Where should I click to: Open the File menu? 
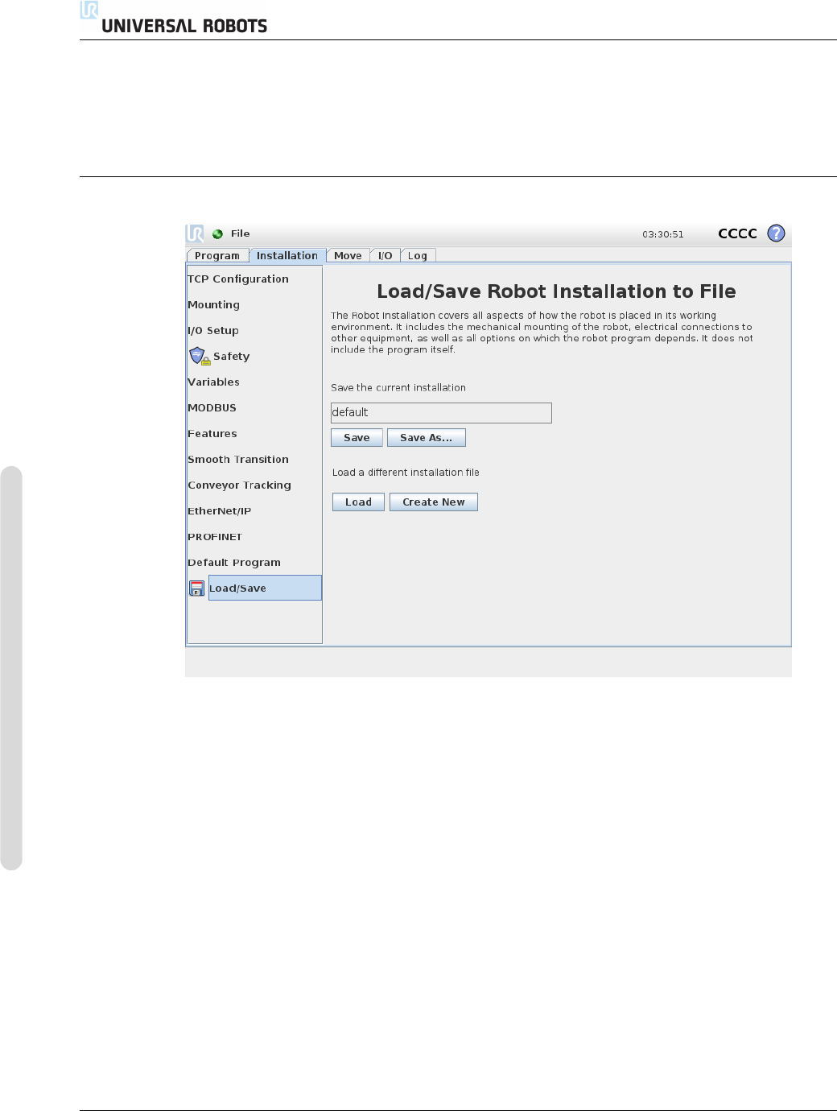(x=240, y=233)
